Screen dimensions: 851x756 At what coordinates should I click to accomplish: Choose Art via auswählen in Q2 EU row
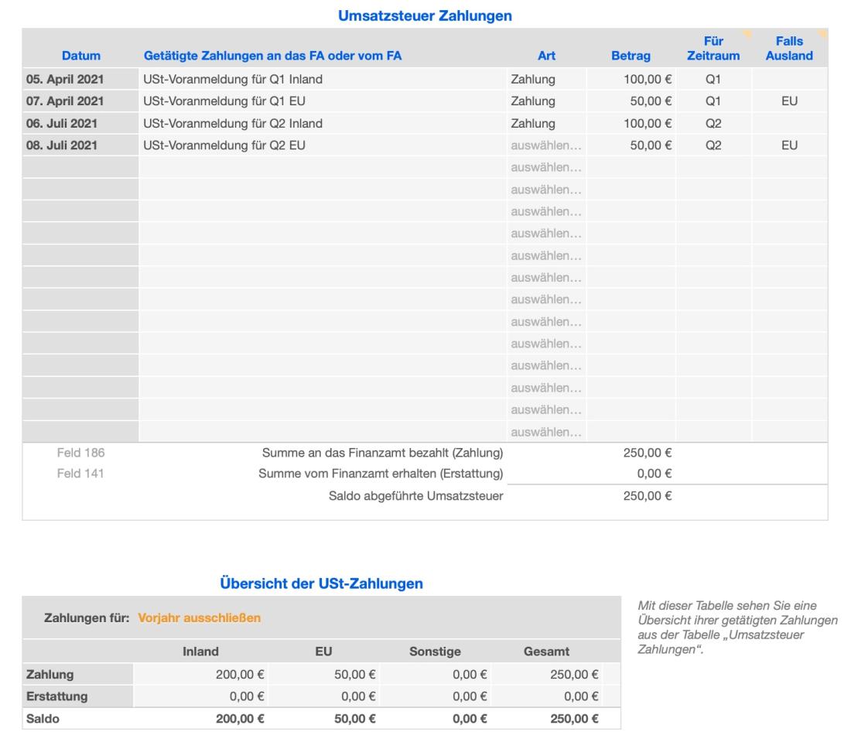[x=546, y=145]
